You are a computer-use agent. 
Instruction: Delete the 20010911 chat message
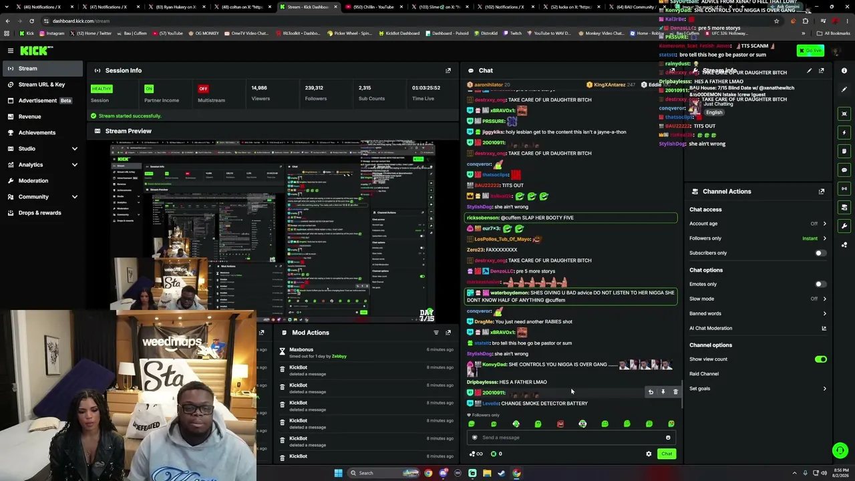(675, 392)
